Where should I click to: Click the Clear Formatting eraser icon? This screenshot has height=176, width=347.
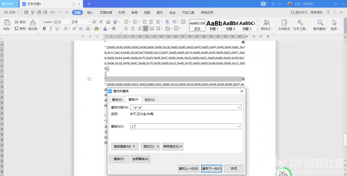(108, 22)
